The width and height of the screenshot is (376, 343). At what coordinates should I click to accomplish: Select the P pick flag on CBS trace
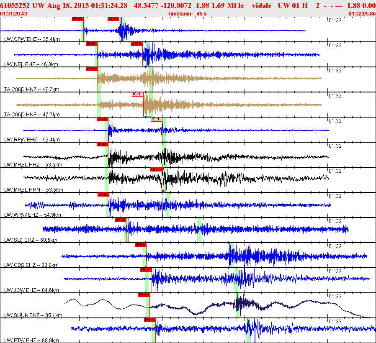pyautogui.click(x=140, y=244)
